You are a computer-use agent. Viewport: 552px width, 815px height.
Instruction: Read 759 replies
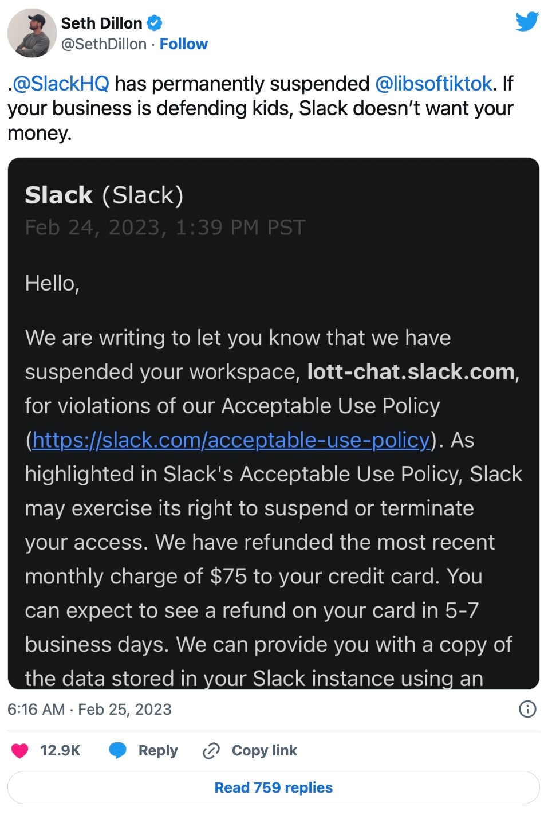274,787
